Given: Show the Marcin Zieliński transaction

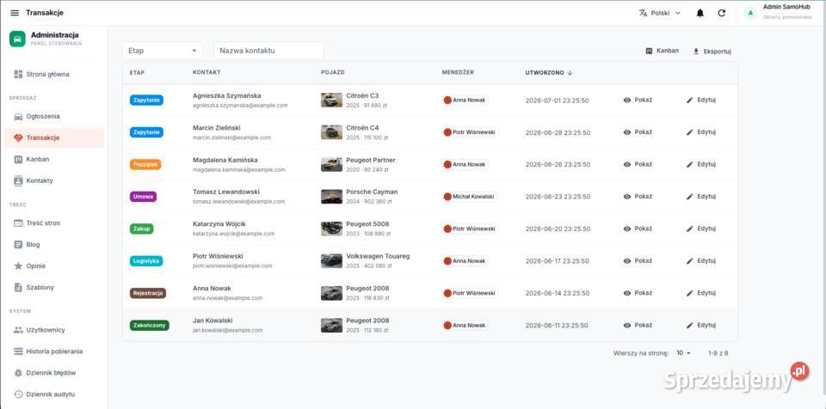Looking at the screenshot, I should point(638,132).
